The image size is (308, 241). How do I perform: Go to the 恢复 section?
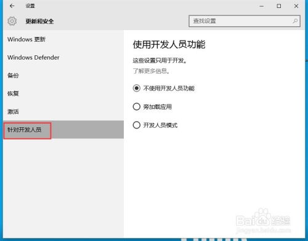[x=63, y=93]
